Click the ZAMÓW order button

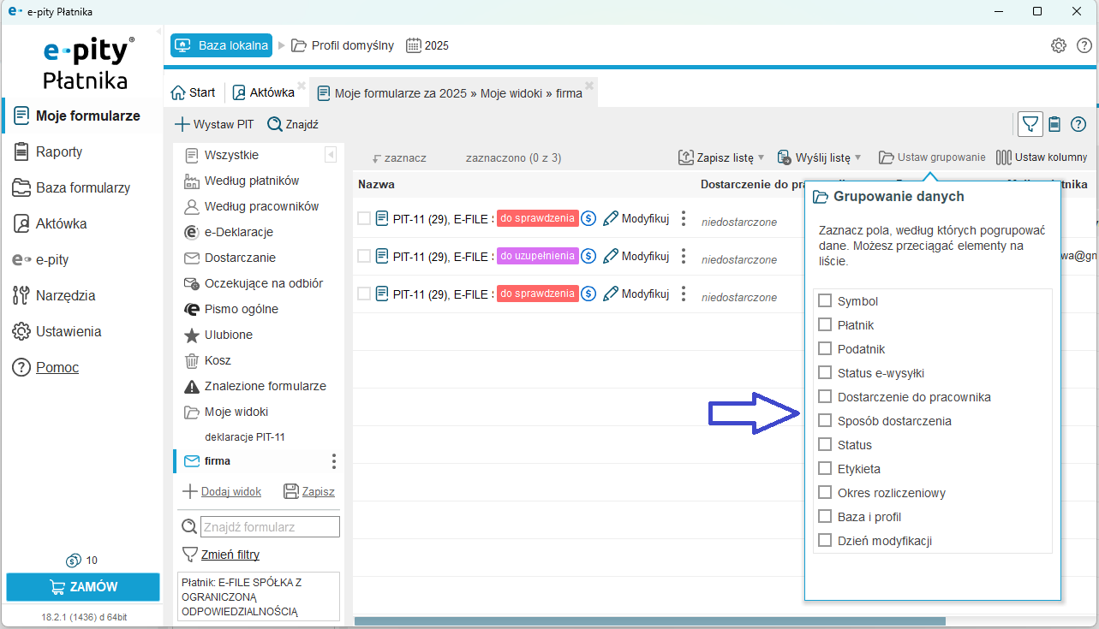pyautogui.click(x=83, y=587)
